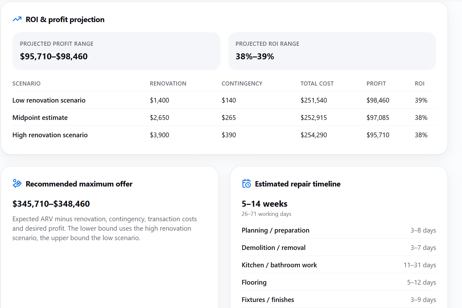The width and height of the screenshot is (462, 308).
Task: Click the RENOVATION column header
Action: [168, 84]
